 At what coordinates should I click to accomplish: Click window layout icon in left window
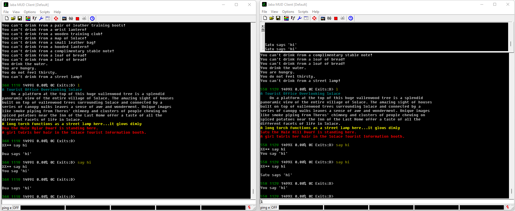click(x=48, y=18)
